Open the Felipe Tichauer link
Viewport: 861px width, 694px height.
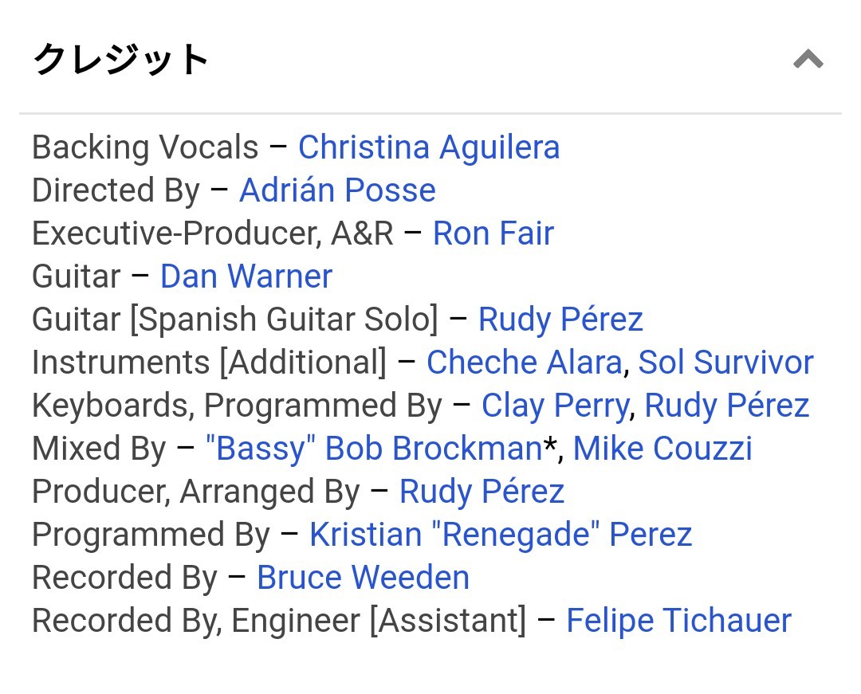click(678, 621)
